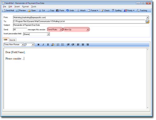Viewport: 156px width, 120px height.
Task: Paste from clipboard with the Paste icon
Action: tap(60, 10)
